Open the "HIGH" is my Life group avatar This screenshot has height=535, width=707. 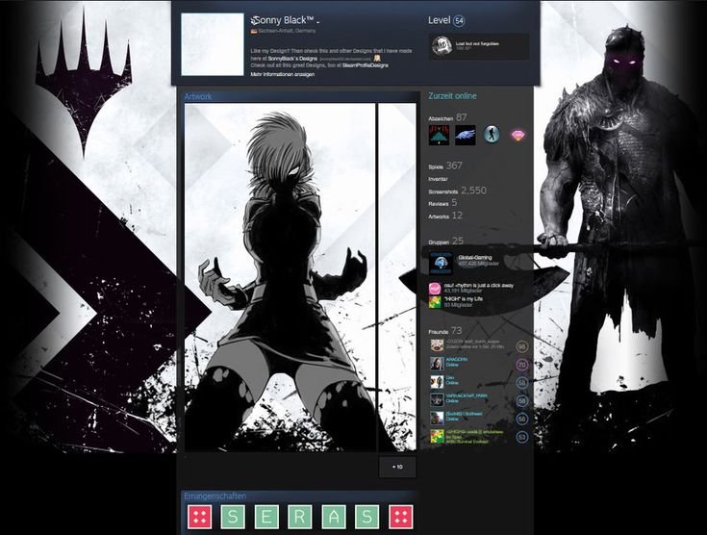tap(435, 302)
